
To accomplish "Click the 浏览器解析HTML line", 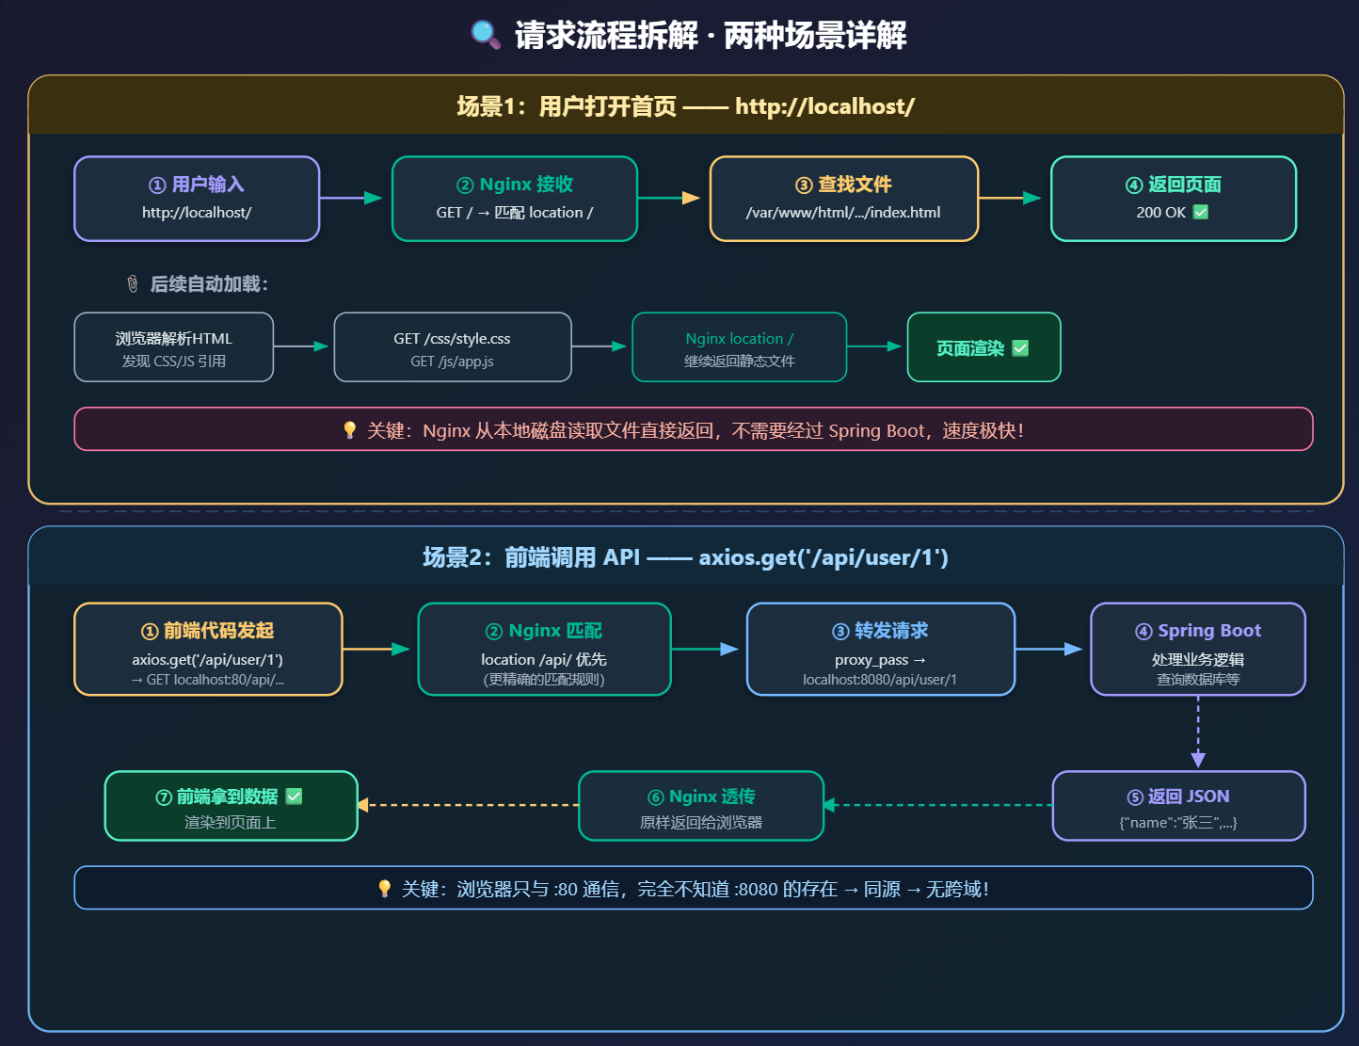I will point(174,338).
